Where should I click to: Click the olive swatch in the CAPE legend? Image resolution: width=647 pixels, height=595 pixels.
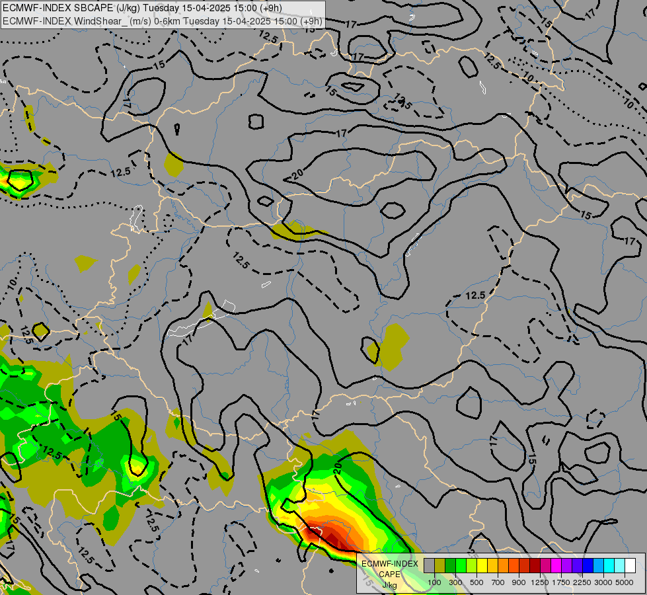point(440,565)
